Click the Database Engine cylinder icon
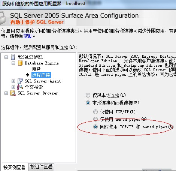Image resolution: width=176 pixels, height=171 pixels. point(20,63)
